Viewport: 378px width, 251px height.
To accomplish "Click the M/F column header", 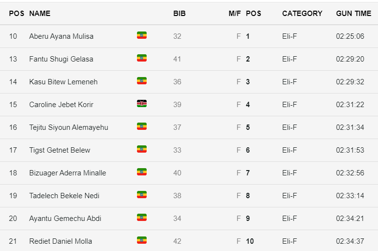I will 235,14.
